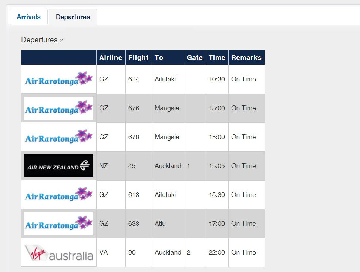
Task: Click the Remarks column header
Action: [246, 57]
